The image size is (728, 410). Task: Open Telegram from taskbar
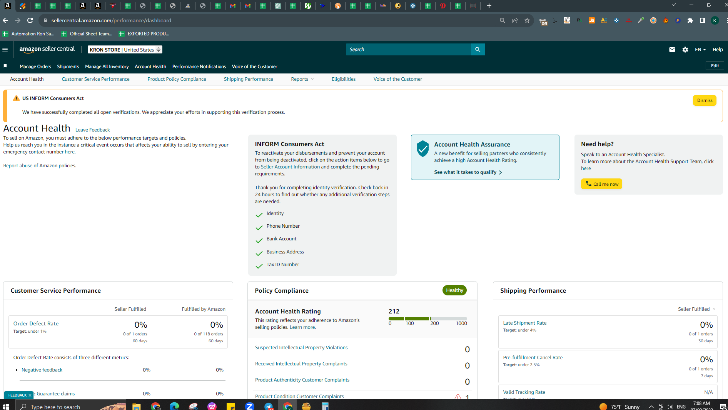[269, 406]
